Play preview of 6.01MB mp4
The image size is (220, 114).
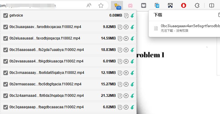[126, 61]
